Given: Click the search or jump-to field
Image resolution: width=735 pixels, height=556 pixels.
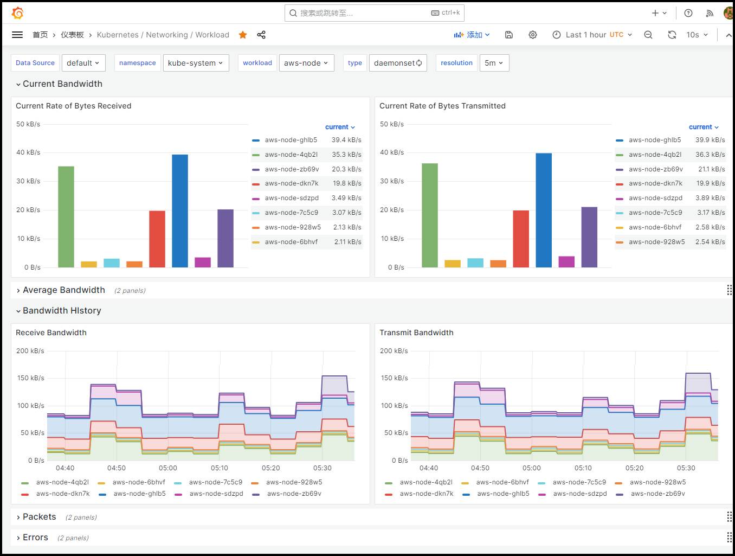Looking at the screenshot, I should [374, 13].
